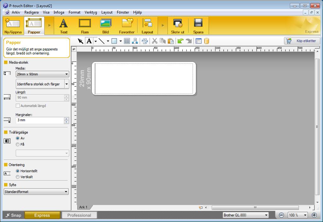The image size is (323, 222).
Task: Click the white label canvas area
Action: pos(144,79)
